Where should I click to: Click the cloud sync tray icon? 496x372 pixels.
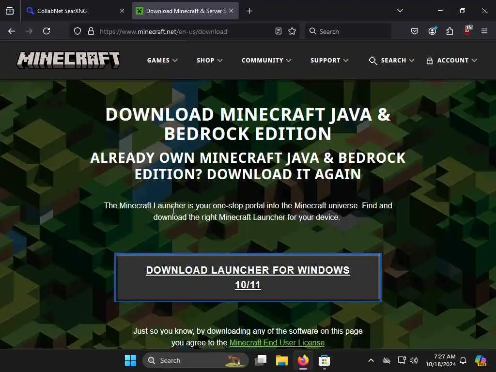click(x=386, y=360)
